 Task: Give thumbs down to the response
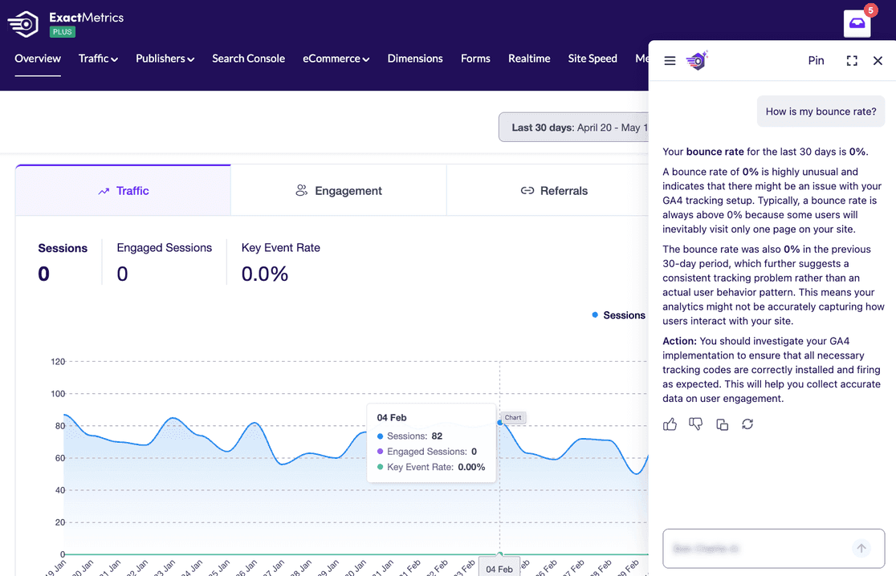coord(695,424)
